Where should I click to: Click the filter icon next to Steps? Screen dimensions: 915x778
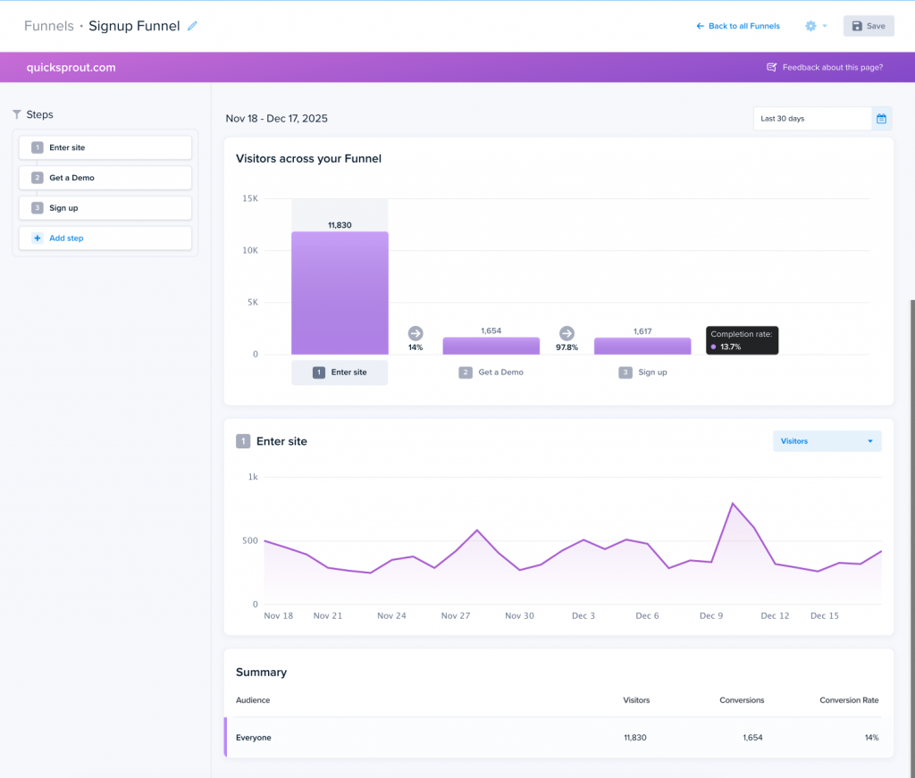click(17, 114)
